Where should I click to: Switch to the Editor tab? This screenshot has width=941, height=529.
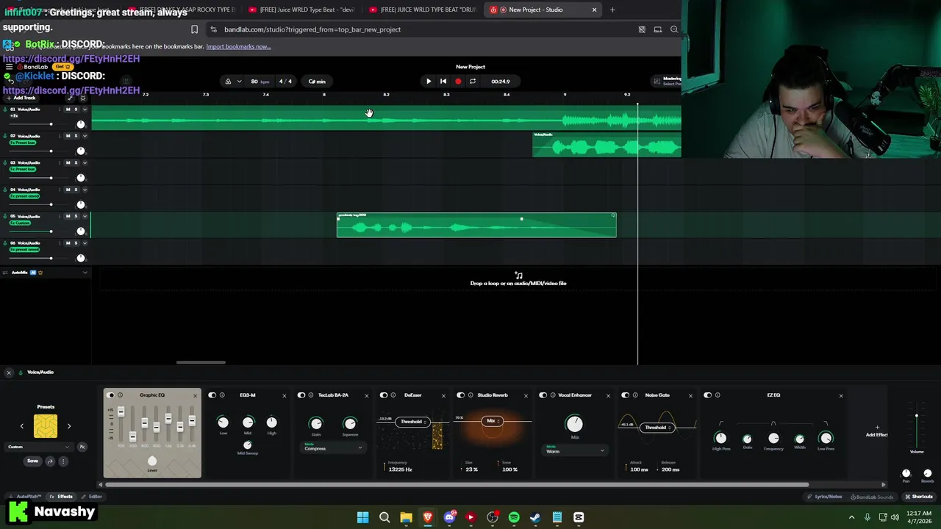click(93, 497)
